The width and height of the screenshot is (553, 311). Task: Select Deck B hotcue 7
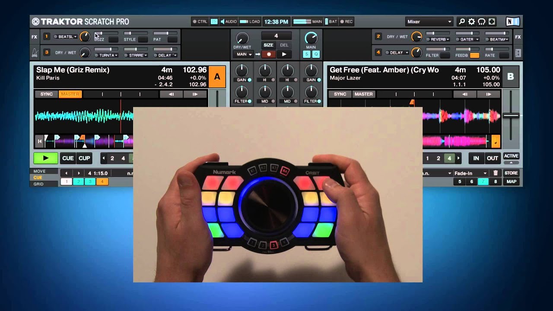click(x=483, y=182)
